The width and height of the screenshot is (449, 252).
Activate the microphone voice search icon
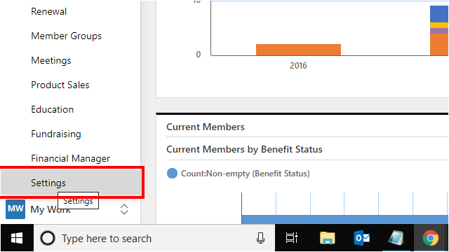(260, 238)
